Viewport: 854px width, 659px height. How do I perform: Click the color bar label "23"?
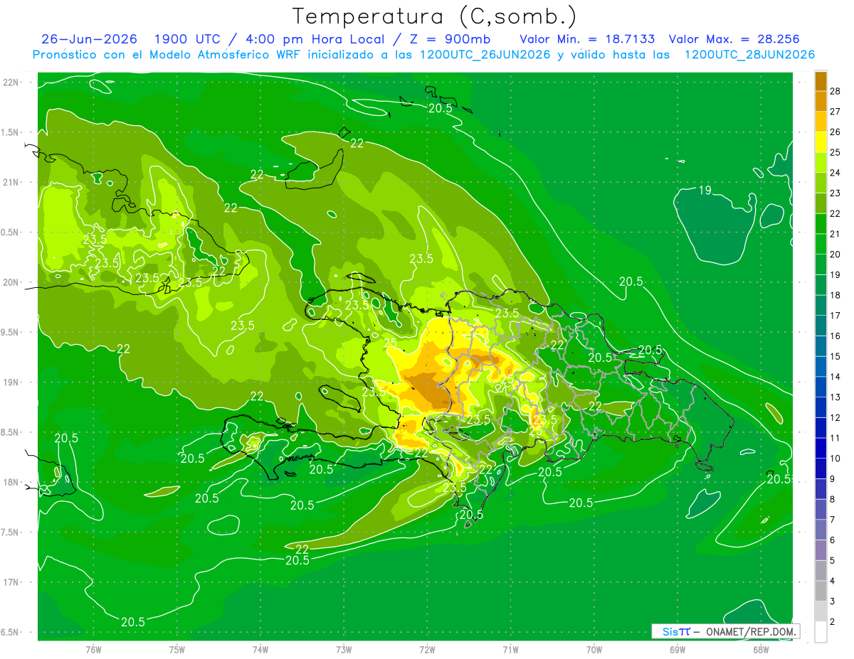coord(835,193)
